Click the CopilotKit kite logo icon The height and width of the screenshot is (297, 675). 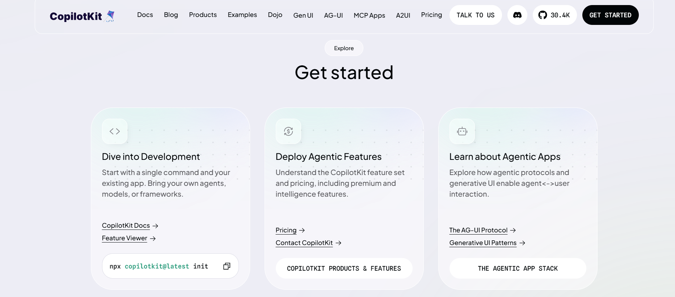[110, 16]
